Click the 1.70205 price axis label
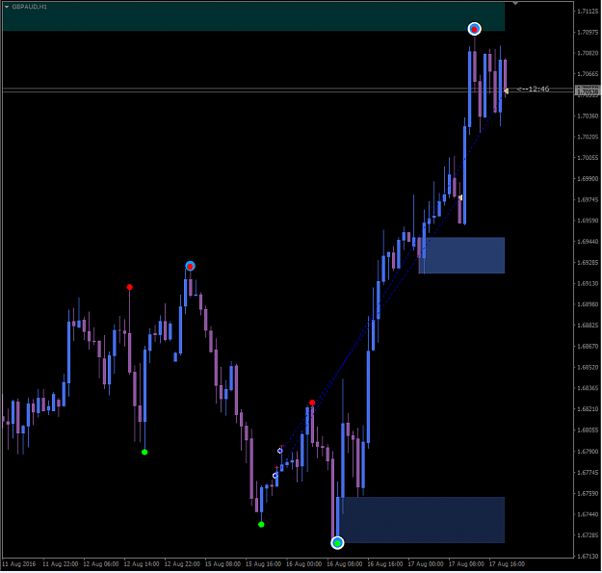The image size is (602, 573). [x=588, y=137]
